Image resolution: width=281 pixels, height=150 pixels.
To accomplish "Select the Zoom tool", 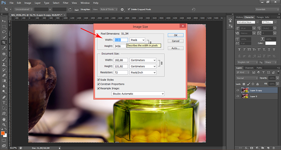I will tap(4, 124).
